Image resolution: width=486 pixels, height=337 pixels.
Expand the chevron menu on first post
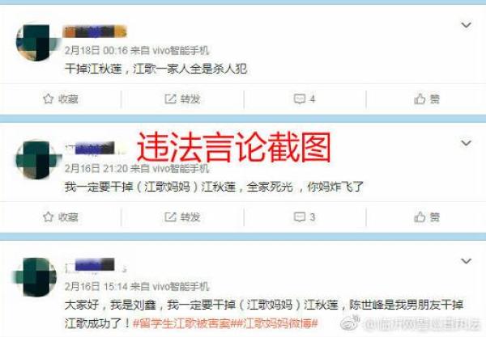[466, 25]
